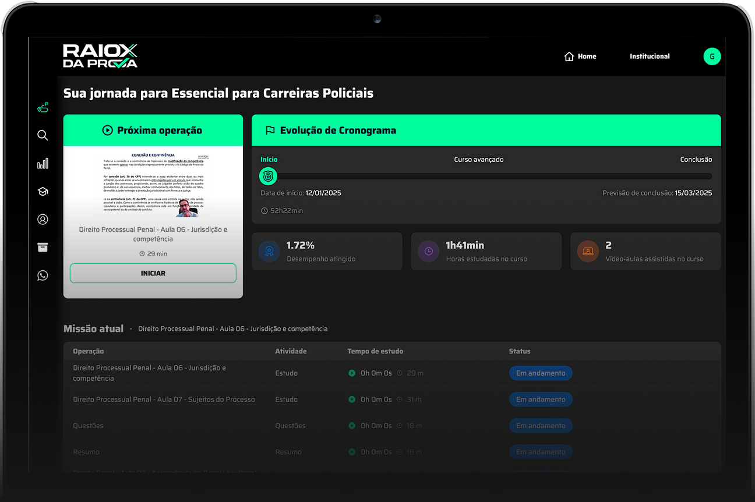This screenshot has height=502, width=755.
Task: Click the search magnifier sidebar icon
Action: (x=43, y=135)
